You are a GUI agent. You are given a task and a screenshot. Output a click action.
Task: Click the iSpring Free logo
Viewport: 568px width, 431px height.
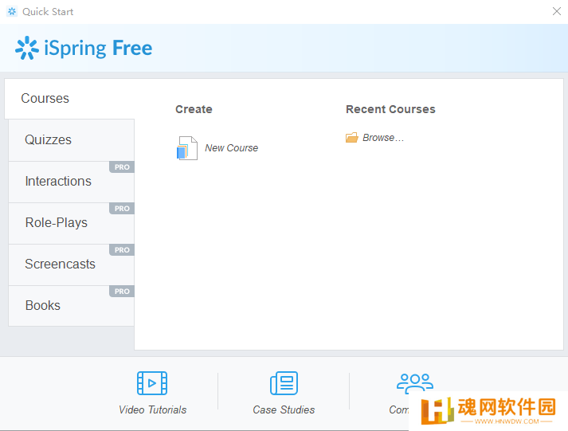tap(84, 48)
